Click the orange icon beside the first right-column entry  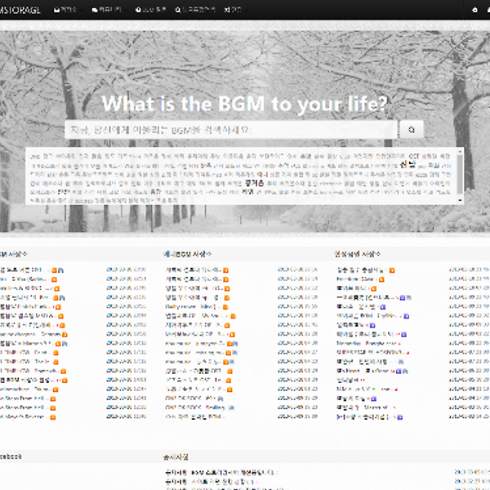tap(392, 269)
